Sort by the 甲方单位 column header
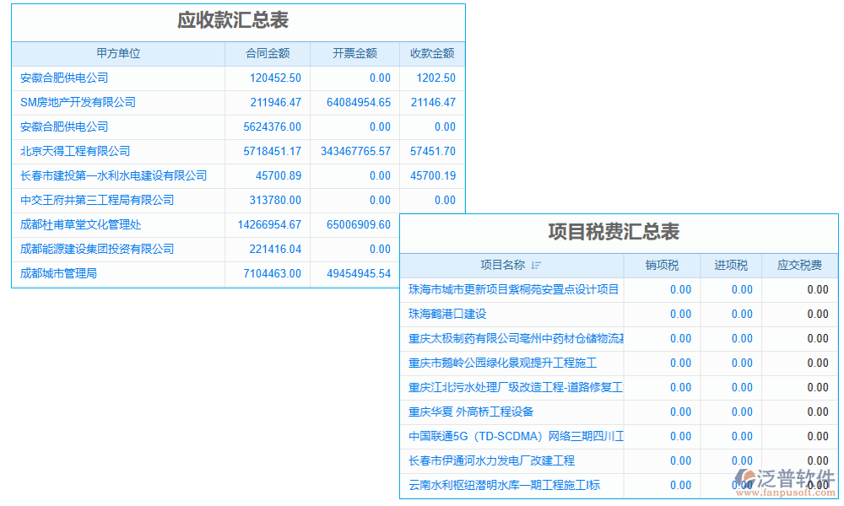The width and height of the screenshot is (844, 506). click(118, 53)
